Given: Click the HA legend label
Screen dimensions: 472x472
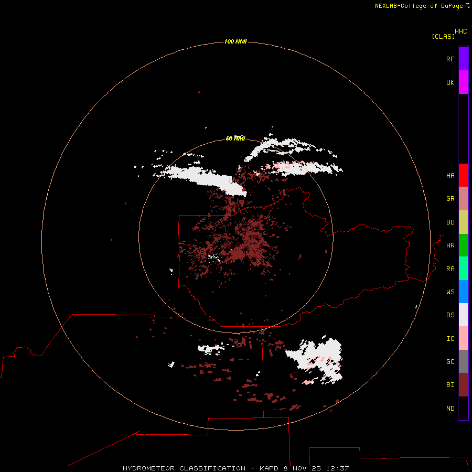Looking at the screenshot, I should [x=450, y=176].
